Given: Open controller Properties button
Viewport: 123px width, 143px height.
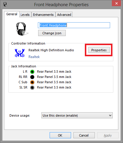Looking at the screenshot, I should point(99,50).
